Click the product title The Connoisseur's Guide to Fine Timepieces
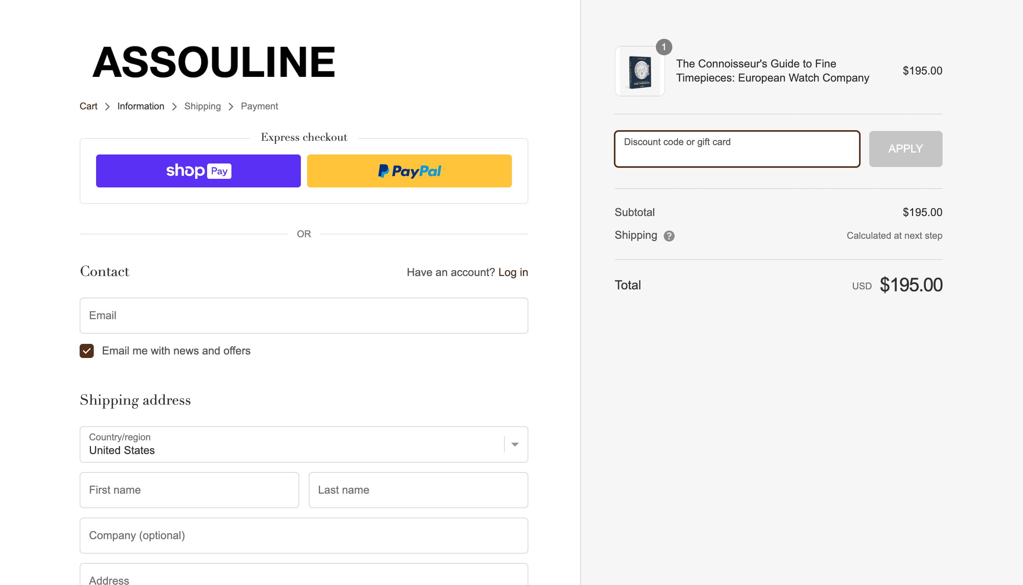 pos(772,71)
